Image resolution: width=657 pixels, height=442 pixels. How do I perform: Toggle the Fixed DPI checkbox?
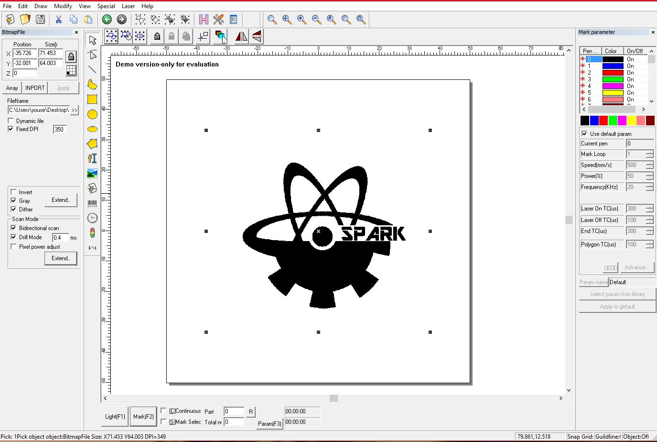11,129
